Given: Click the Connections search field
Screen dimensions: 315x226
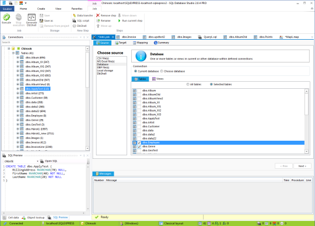Looking at the screenshot, I should [45, 43].
